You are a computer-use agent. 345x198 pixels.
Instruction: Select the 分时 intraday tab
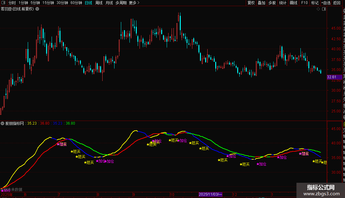coord(12,3)
